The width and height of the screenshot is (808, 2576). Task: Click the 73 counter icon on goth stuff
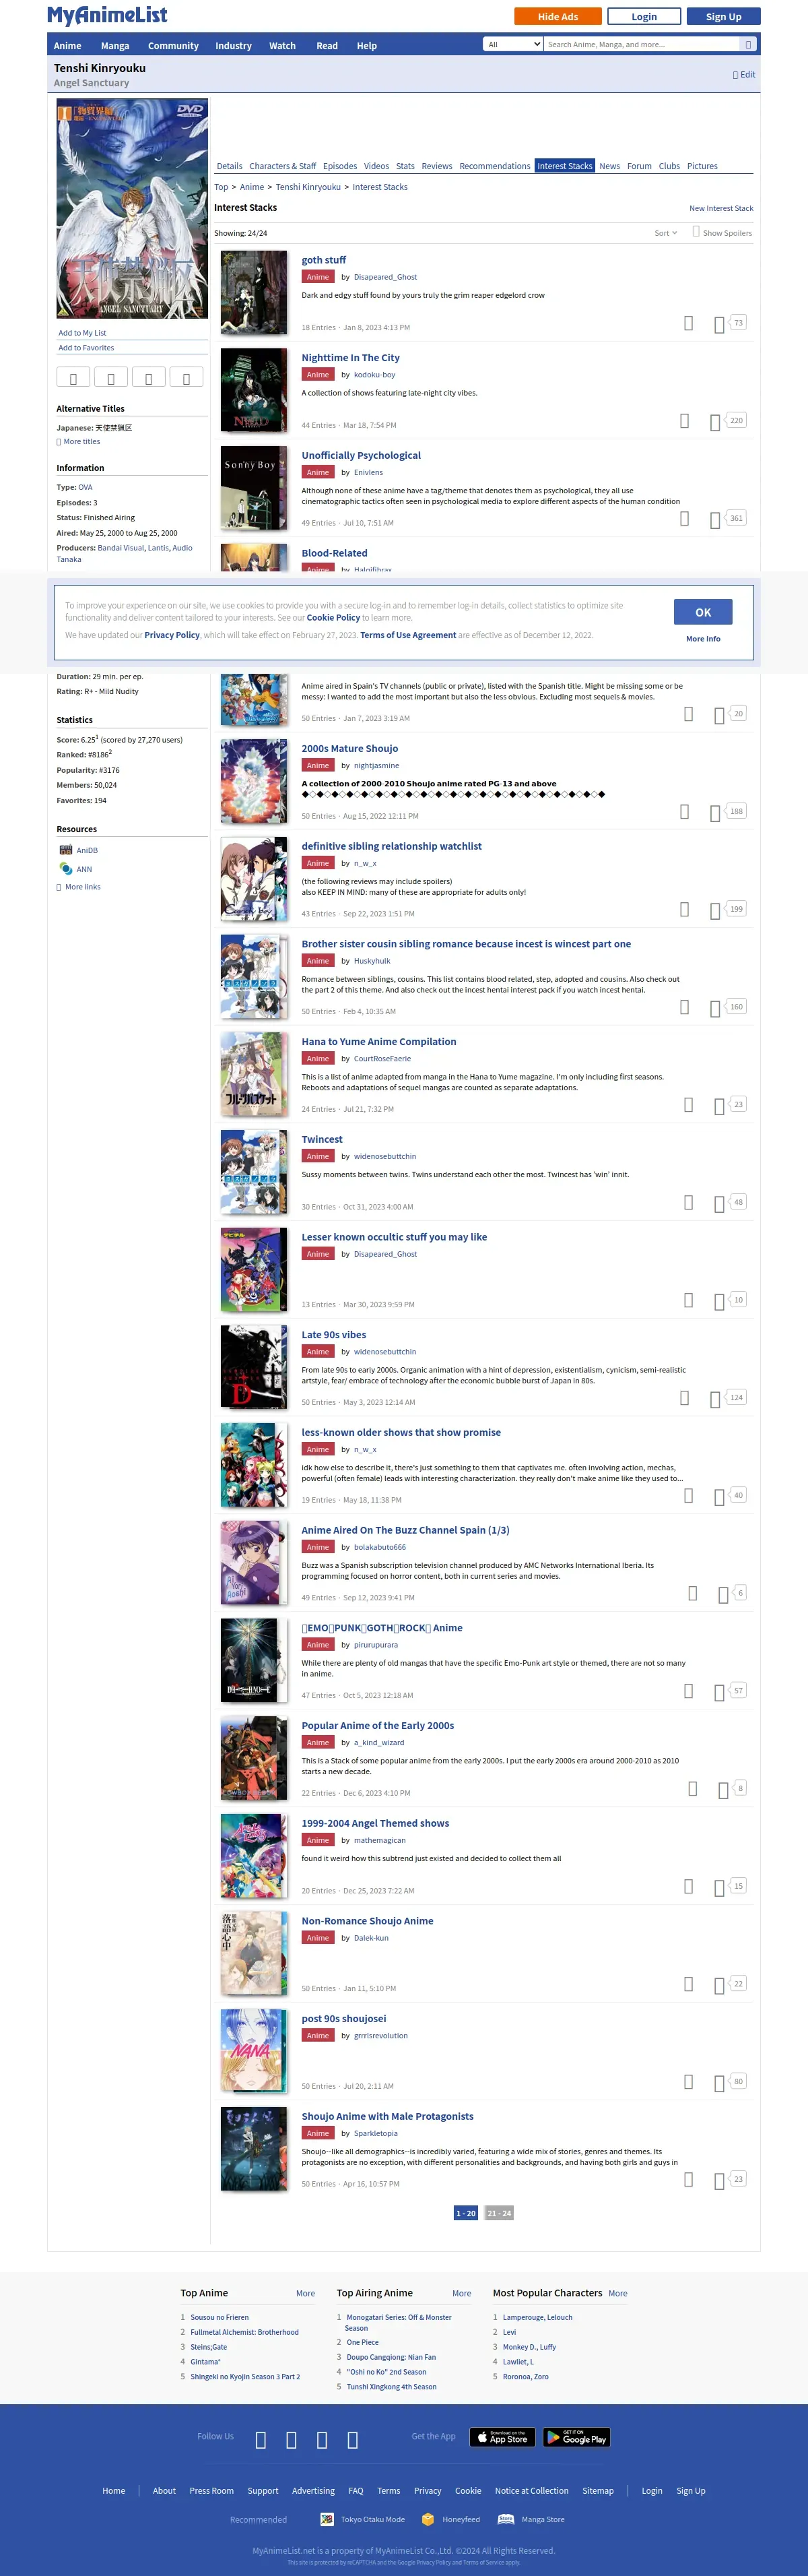tap(738, 323)
